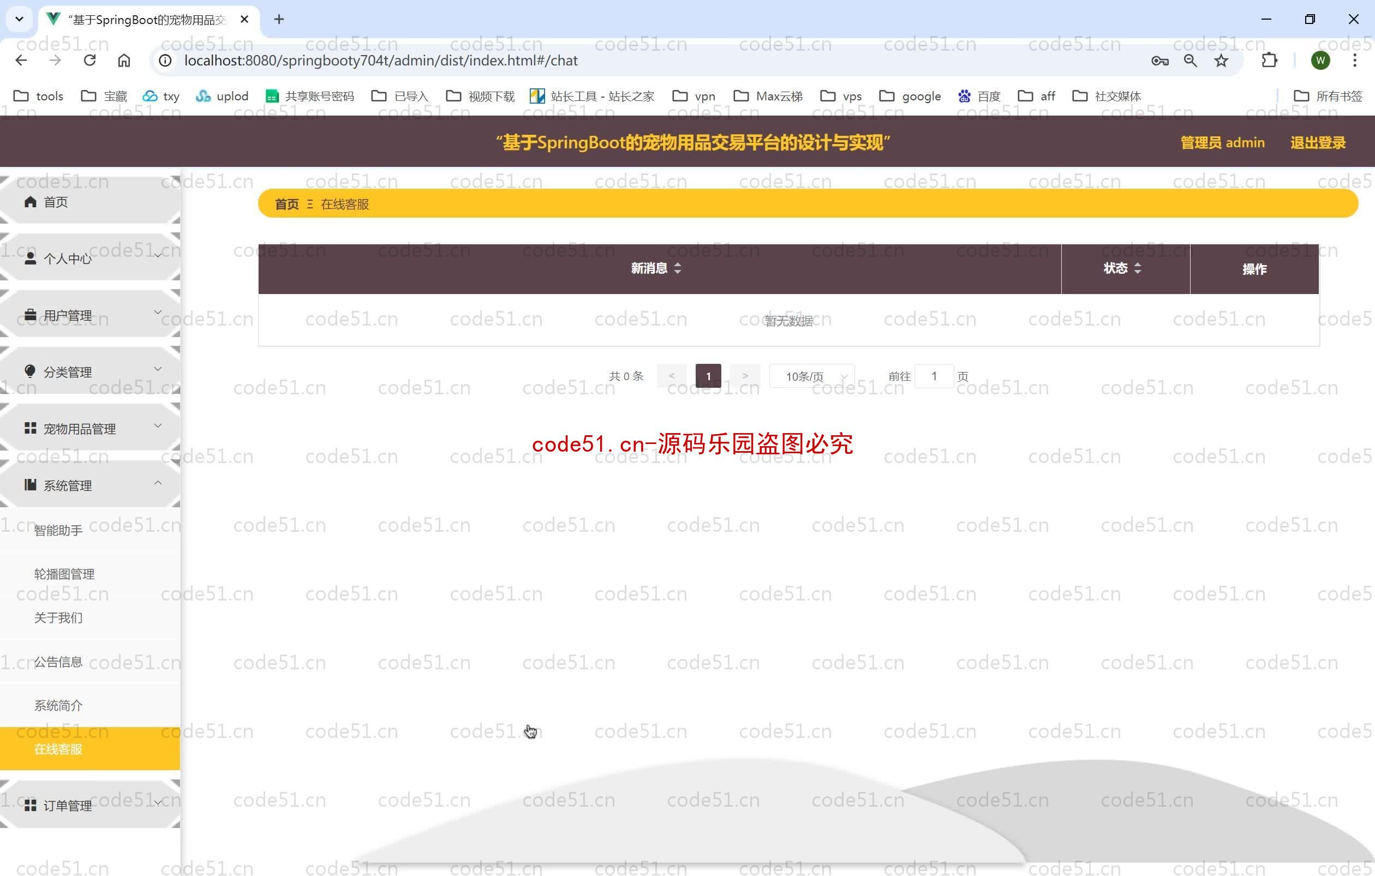Go to the next page arrow

tap(745, 376)
